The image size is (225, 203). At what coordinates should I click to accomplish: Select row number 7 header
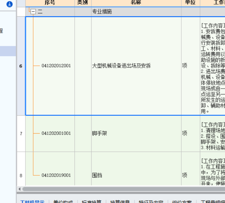pyautogui.click(x=21, y=134)
